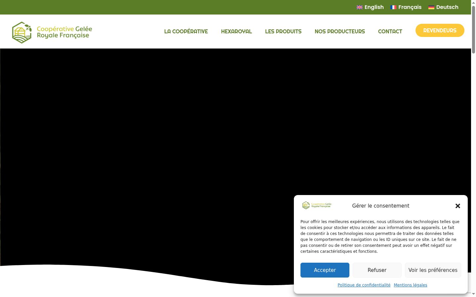Open the Nos Producteurs menu

pos(340,31)
